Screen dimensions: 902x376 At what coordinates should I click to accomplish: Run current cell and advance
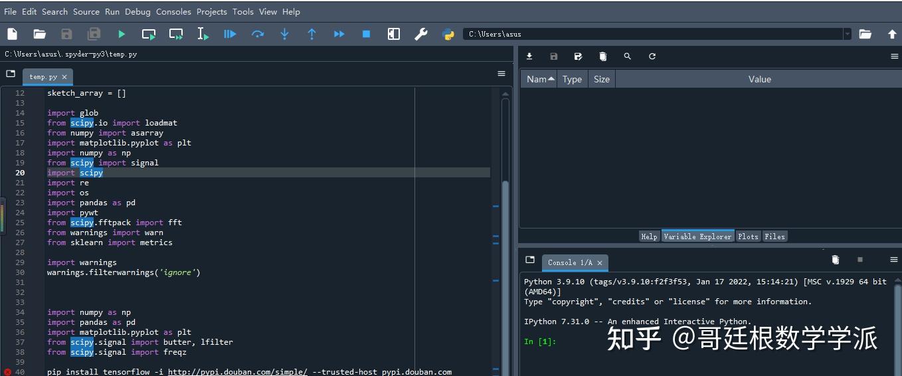tap(176, 34)
